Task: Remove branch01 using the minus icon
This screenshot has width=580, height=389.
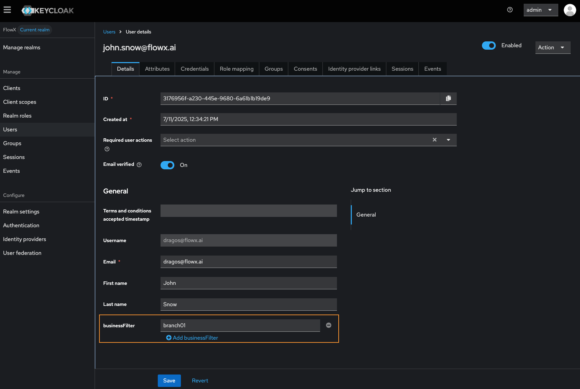Action: (x=328, y=325)
